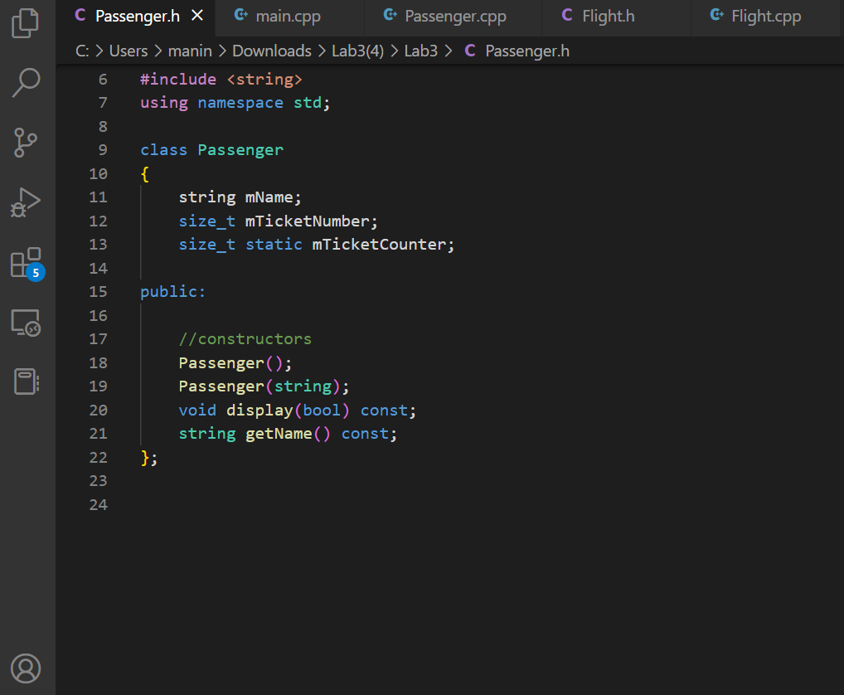
Task: Select the notebook icon below Remote Explorer
Action: (x=26, y=382)
